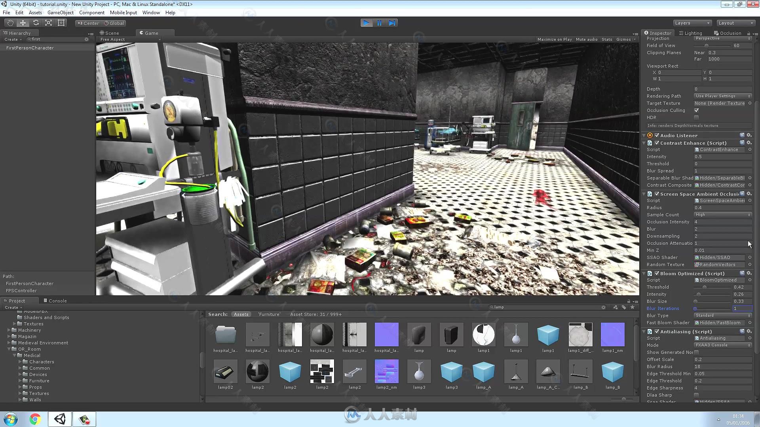Screen dimensions: 760x427
Task: Click the Play button to run game
Action: tap(367, 23)
